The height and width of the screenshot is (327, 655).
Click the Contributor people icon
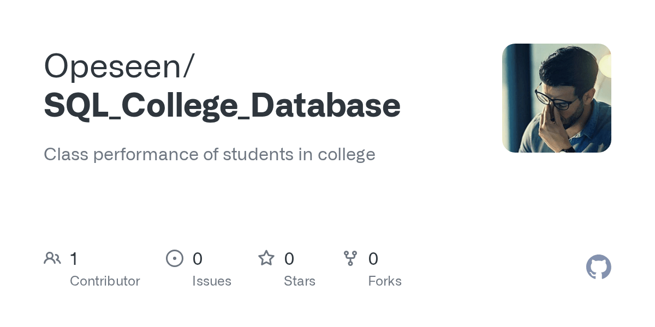click(x=52, y=258)
